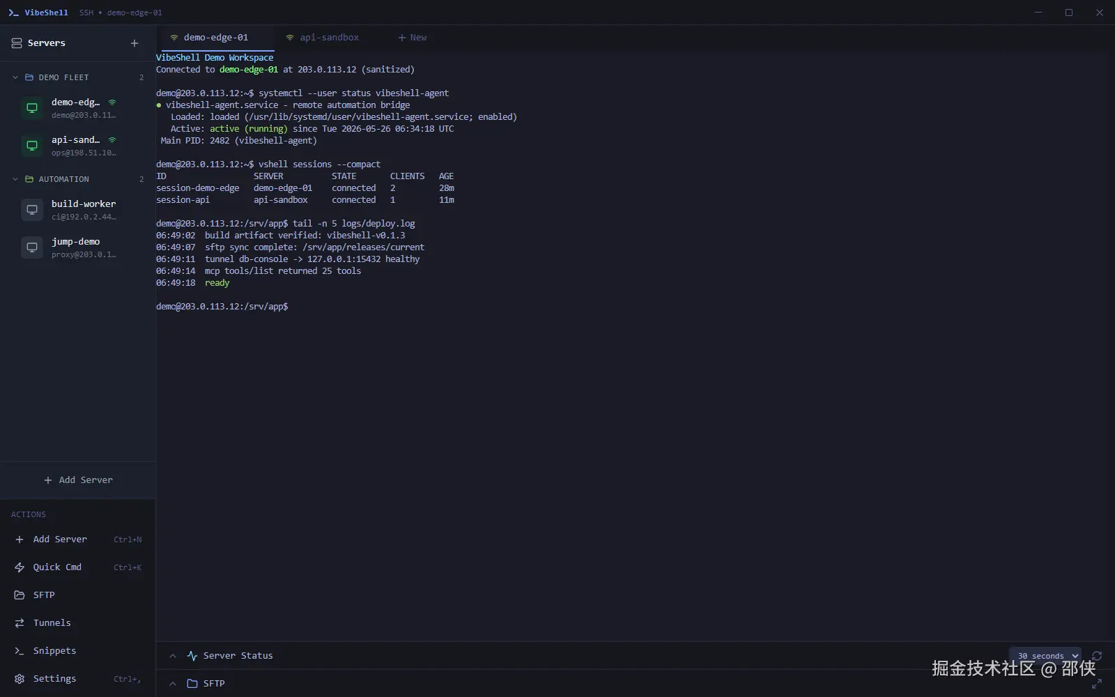Click connection signal icon beside api-sand server
This screenshot has width=1115, height=697.
pos(112,140)
